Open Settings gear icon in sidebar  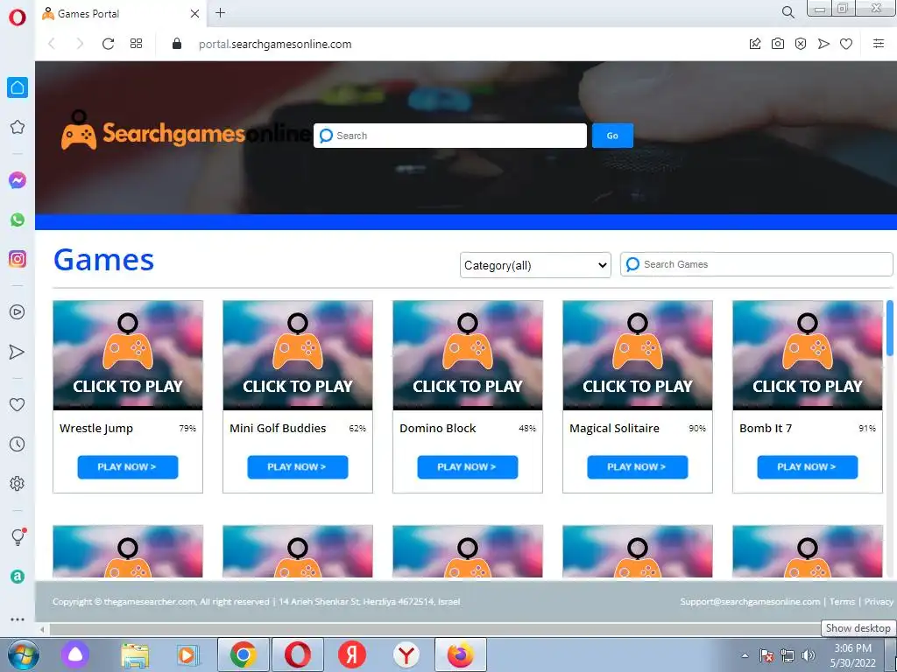[18, 483]
